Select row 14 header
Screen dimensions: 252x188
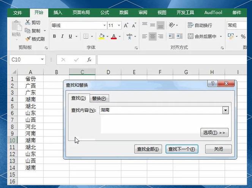click(x=13, y=168)
